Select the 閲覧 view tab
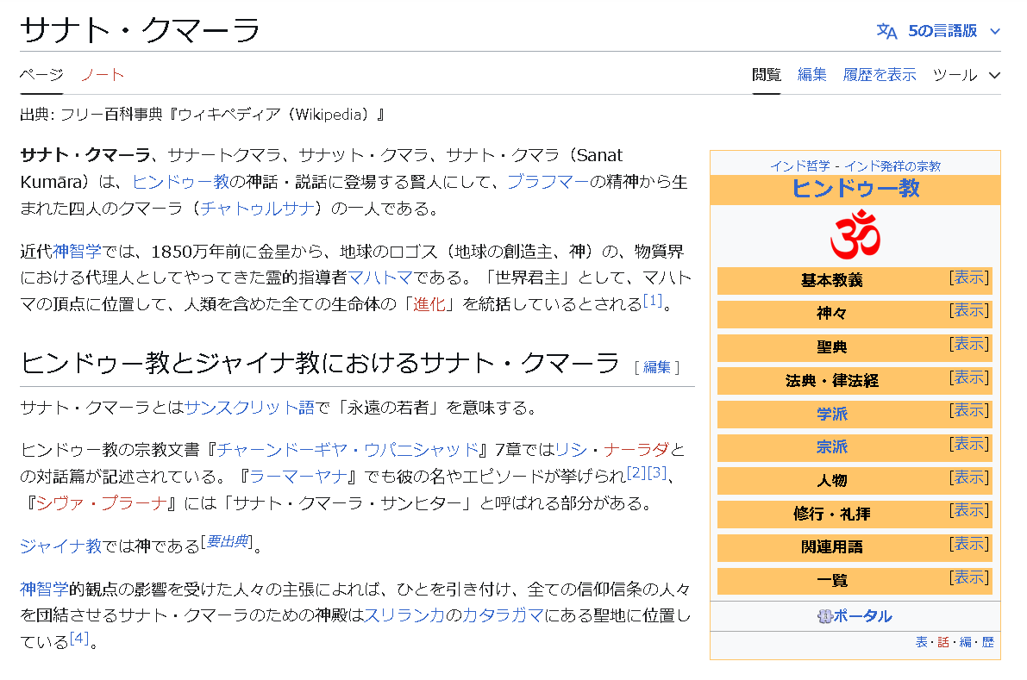Viewport: 1027px width, 680px height. pos(767,75)
